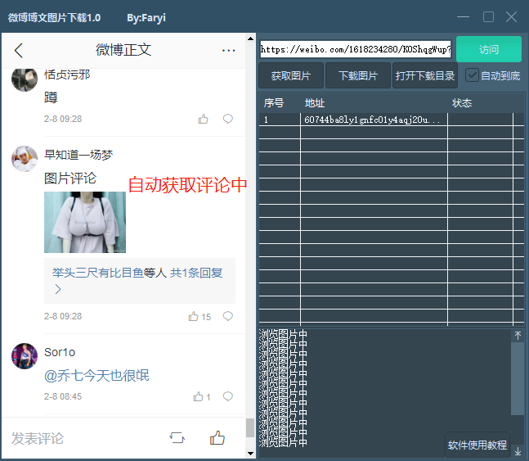Click the 获取图片 button
The image size is (529, 461).
tap(291, 75)
